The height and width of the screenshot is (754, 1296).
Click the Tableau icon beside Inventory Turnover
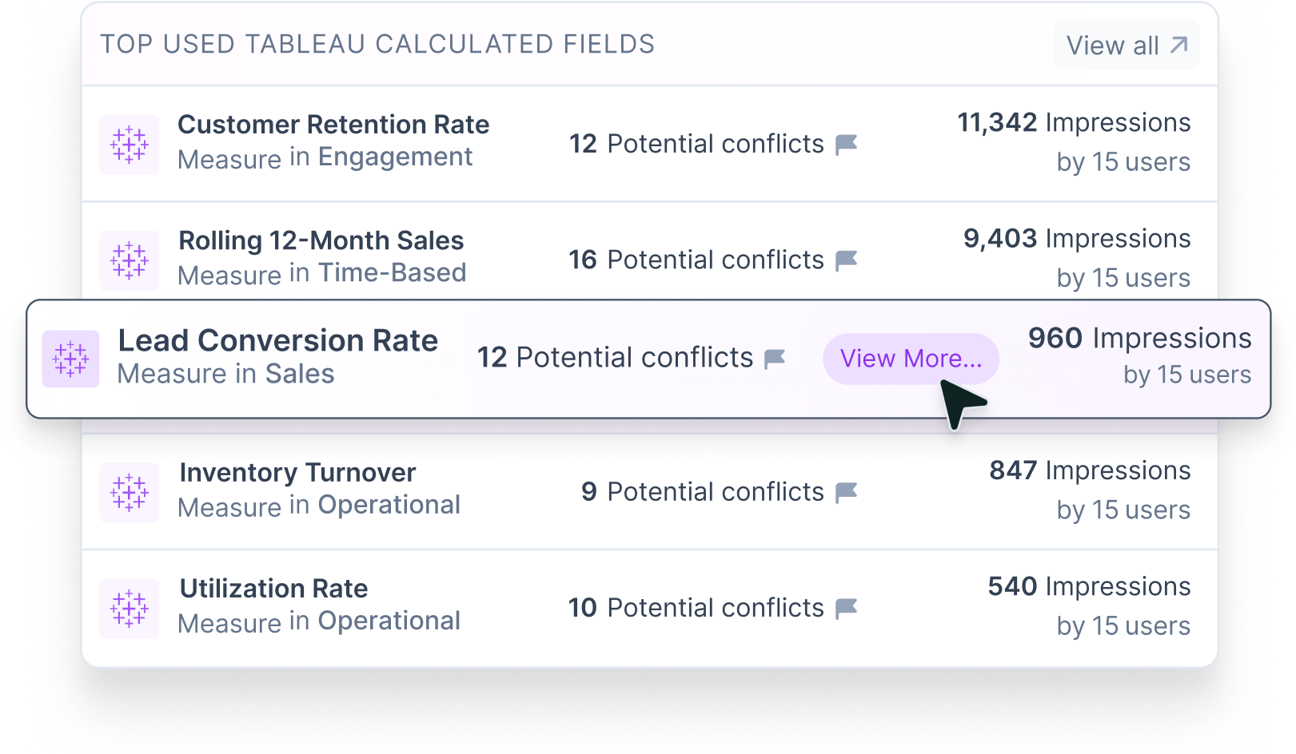[129, 493]
